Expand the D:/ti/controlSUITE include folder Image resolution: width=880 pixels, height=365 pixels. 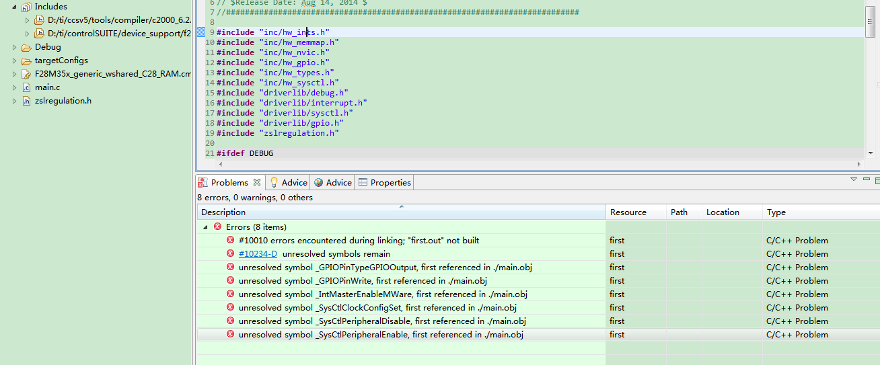coord(28,34)
